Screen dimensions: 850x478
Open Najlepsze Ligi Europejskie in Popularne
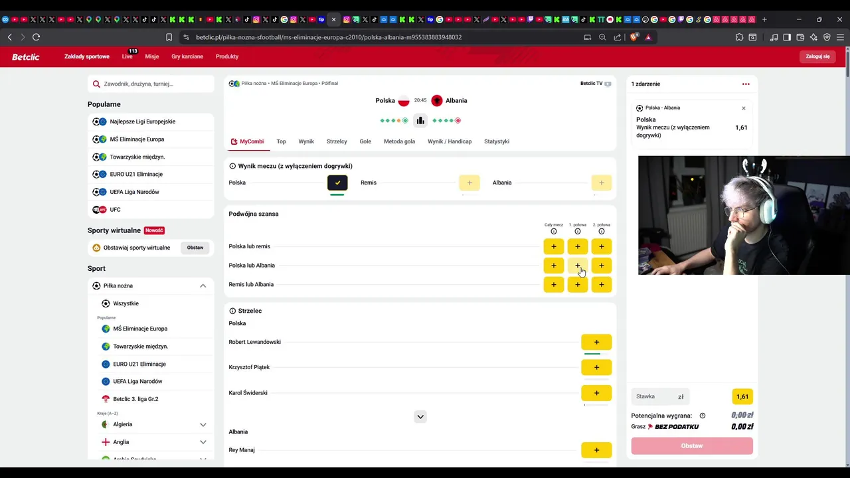151,121
